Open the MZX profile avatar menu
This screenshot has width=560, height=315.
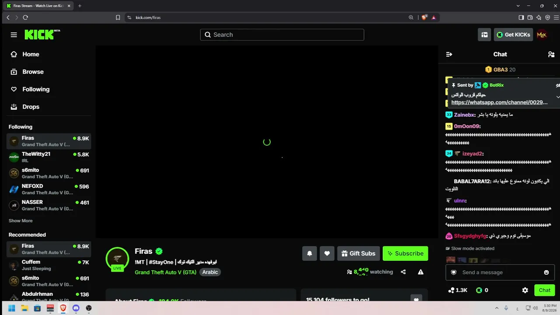(542, 35)
